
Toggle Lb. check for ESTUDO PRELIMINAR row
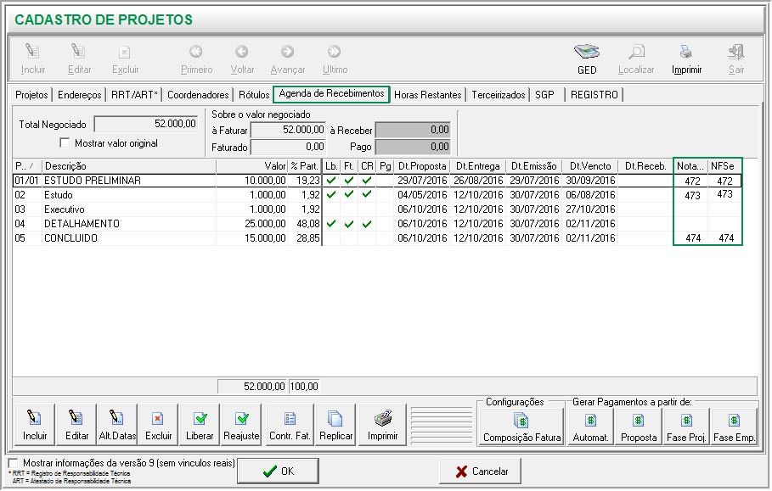click(331, 181)
